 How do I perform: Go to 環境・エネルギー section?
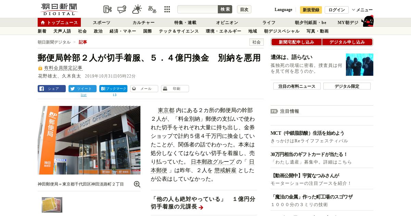coord(223,31)
